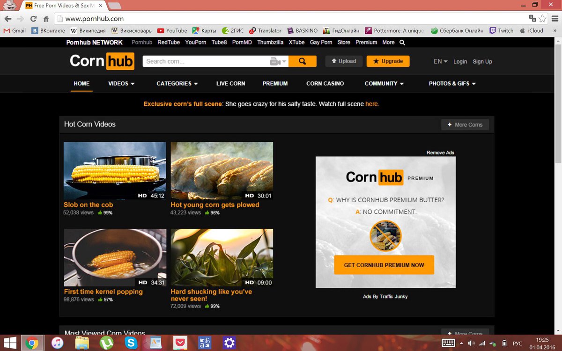
Task: Go to LIVE CORN tab
Action: 230,83
